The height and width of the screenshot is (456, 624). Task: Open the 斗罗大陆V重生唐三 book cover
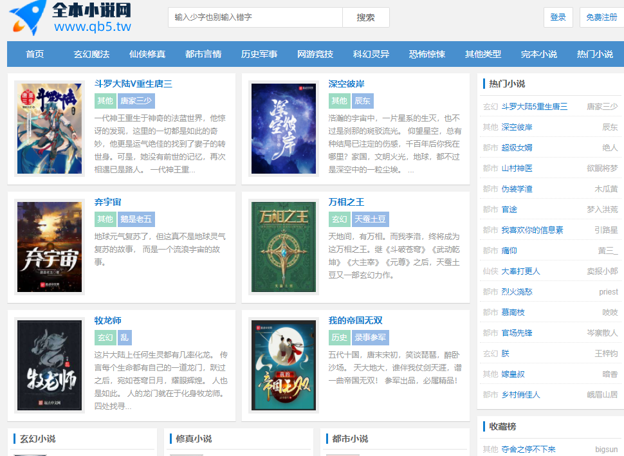[50, 129]
